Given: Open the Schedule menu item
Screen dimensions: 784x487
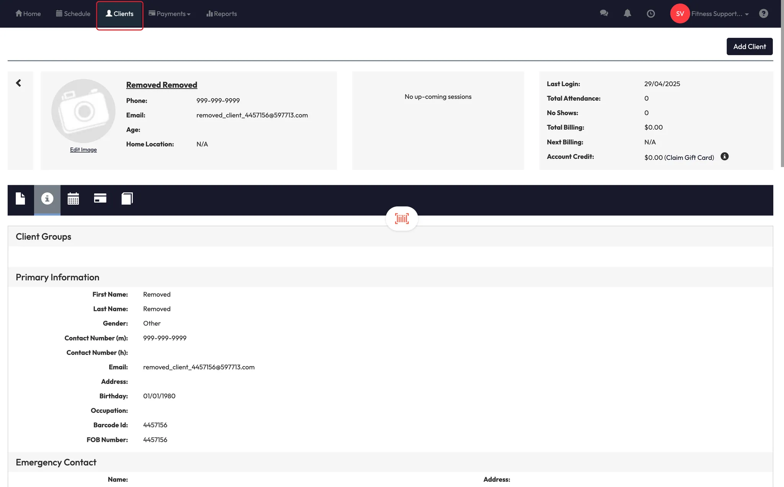Looking at the screenshot, I should (73, 14).
